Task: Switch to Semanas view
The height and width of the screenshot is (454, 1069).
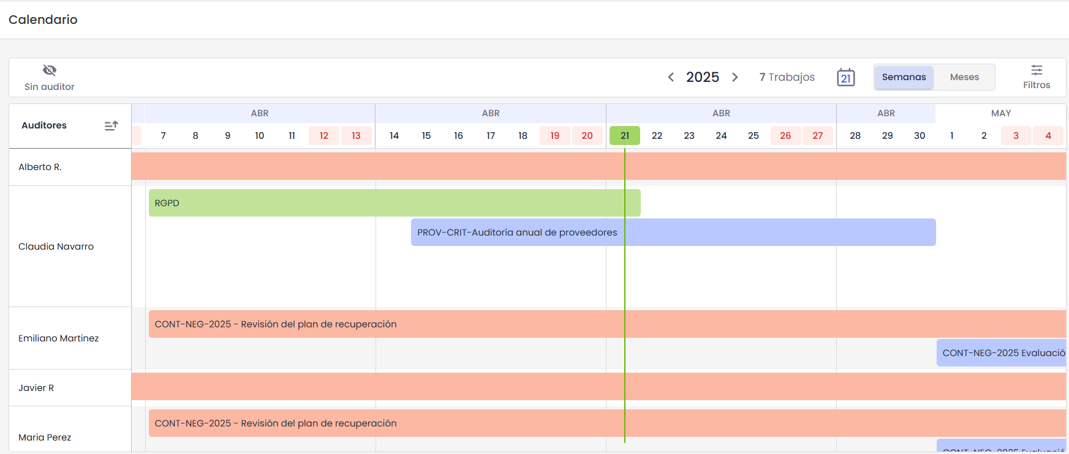Action: click(x=904, y=77)
